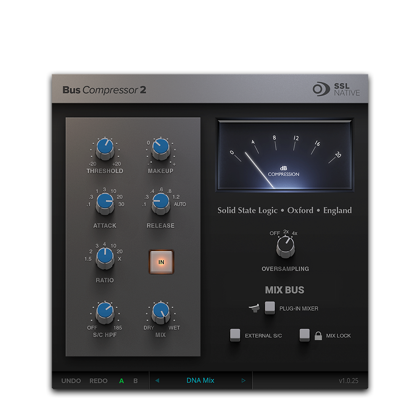Toggle the Mix Lock switch

click(x=304, y=335)
